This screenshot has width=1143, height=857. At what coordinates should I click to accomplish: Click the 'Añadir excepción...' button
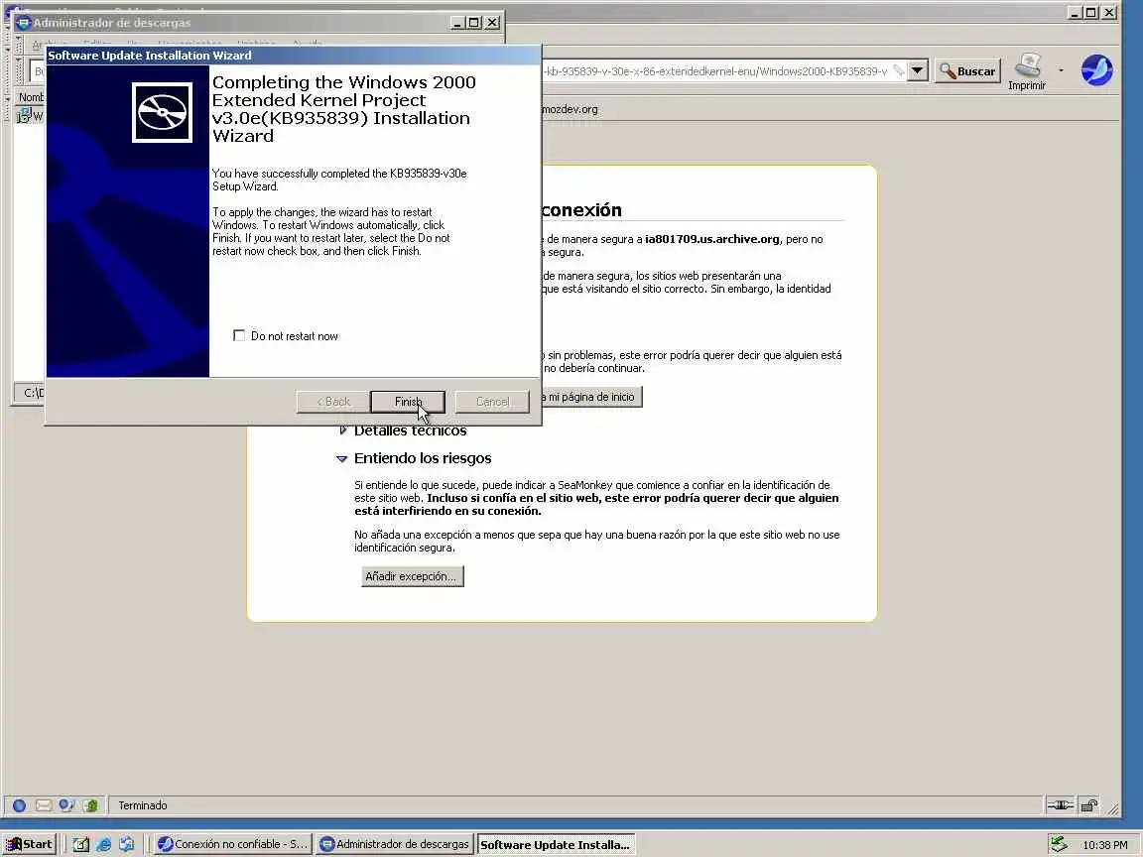point(413,576)
